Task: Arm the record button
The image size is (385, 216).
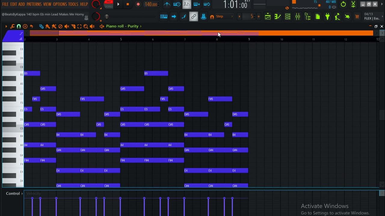Action: pos(138,4)
